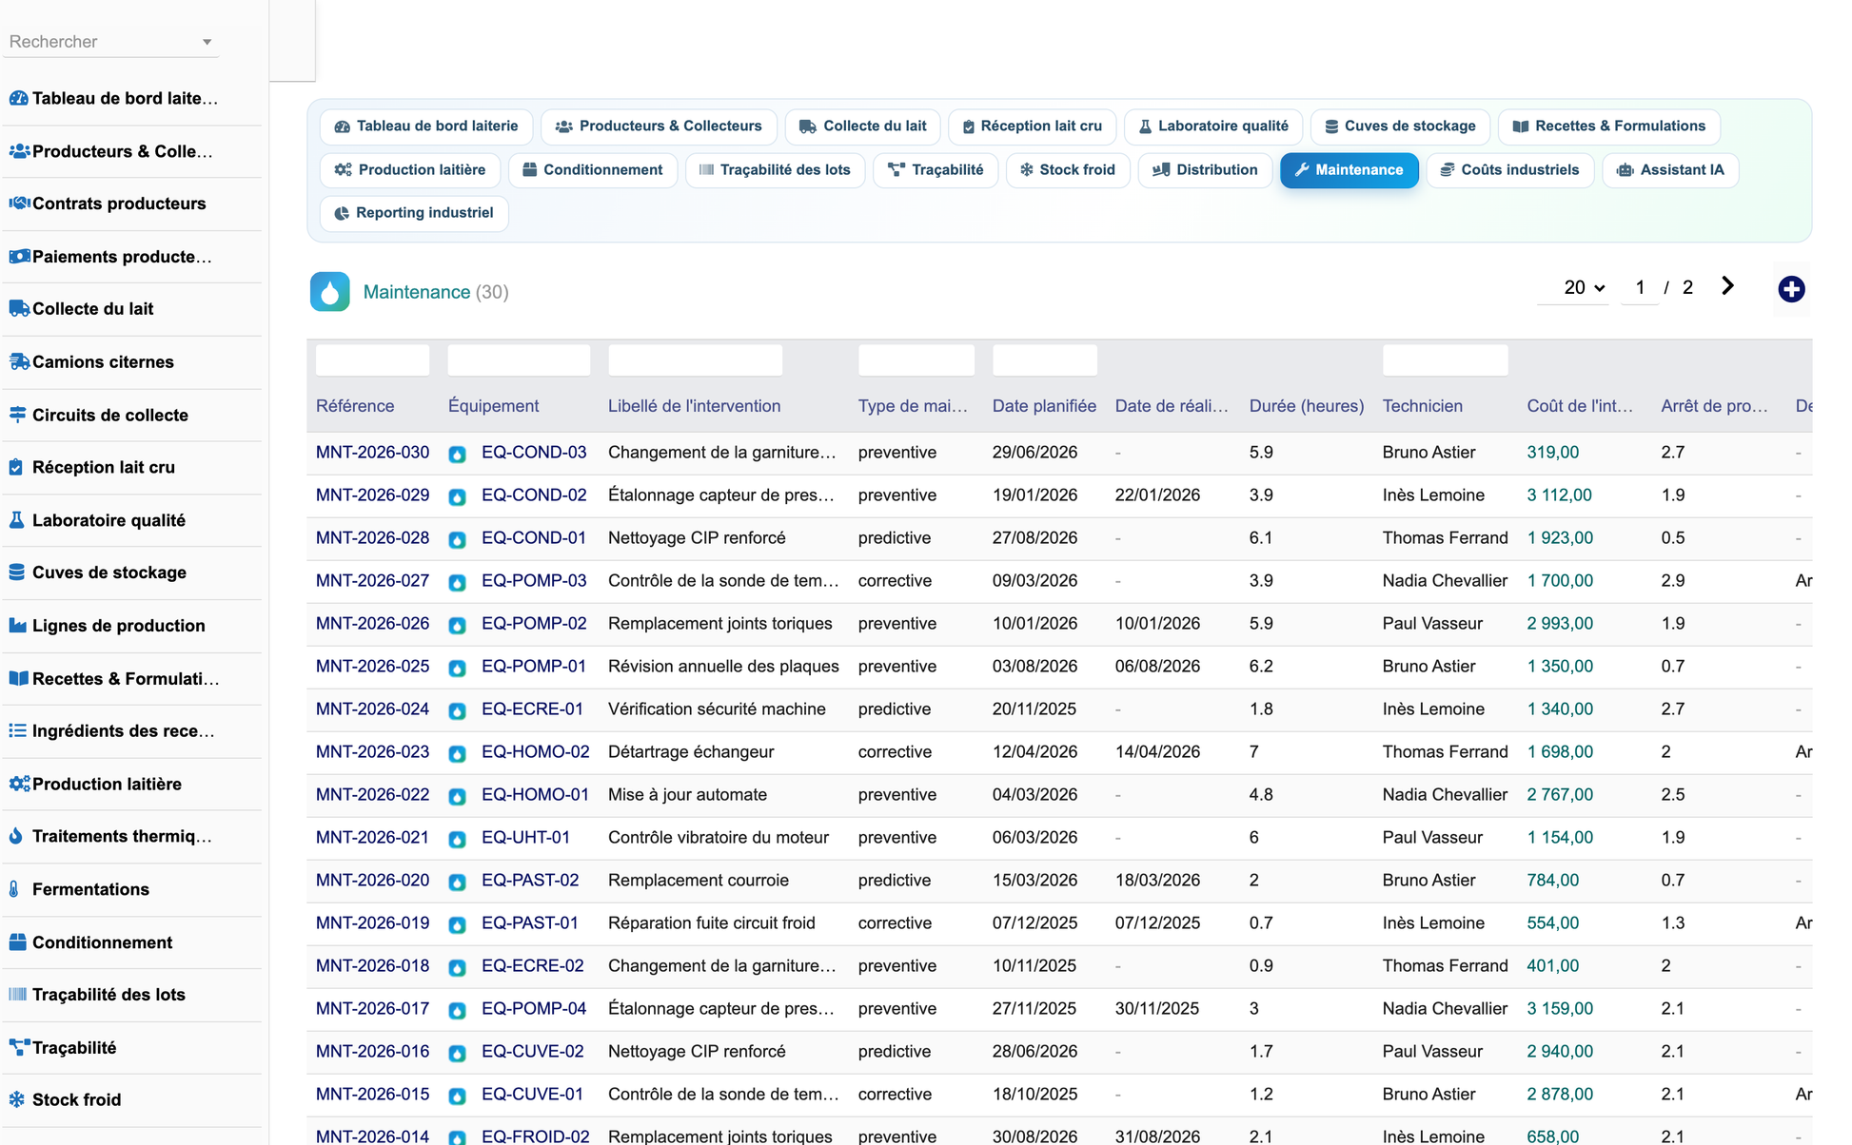Open the Coûts industriels tab
This screenshot has width=1852, height=1145.
coord(1509,170)
